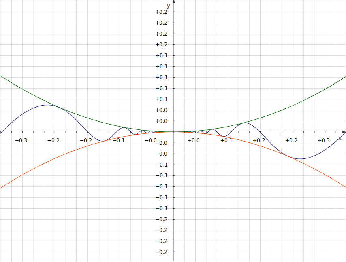Viewport: 346px width, 262px height.
Task: Click the origin where the axes intersect
Action: click(x=174, y=132)
